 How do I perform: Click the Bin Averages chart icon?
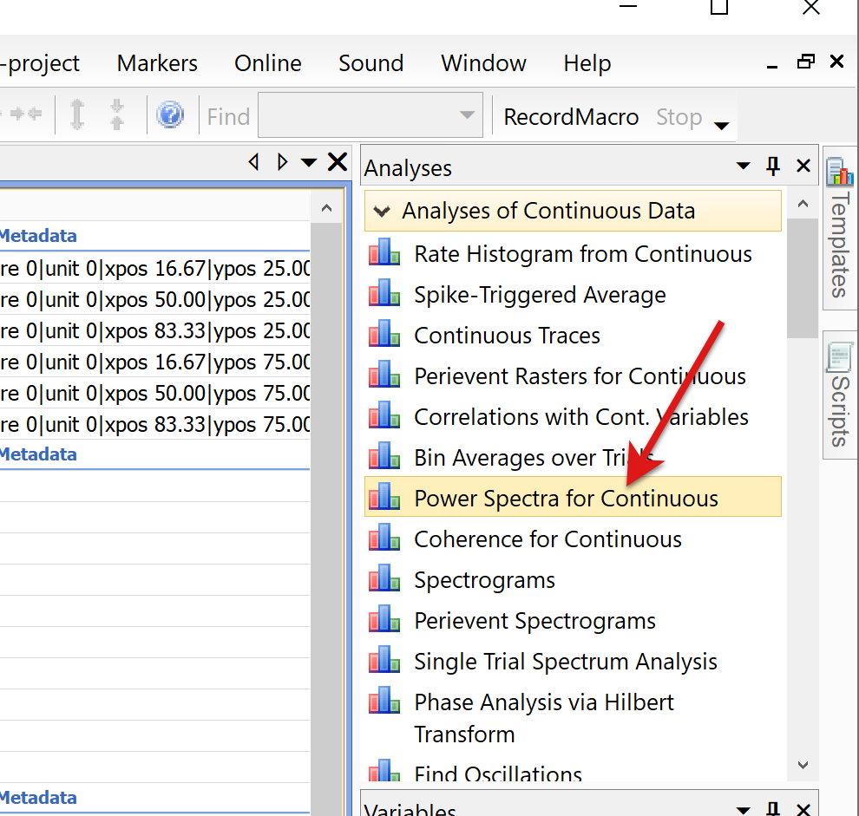[x=384, y=455]
